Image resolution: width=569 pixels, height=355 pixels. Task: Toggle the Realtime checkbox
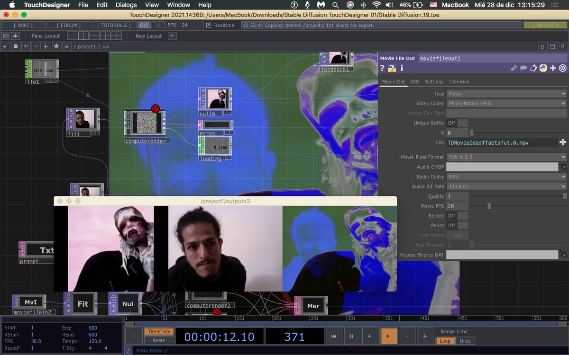[x=209, y=25]
